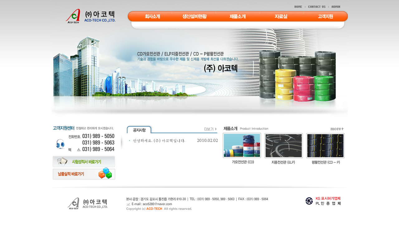Image resolution: width=399 pixels, height=249 pixels.
Task: Open the 지중전선관 (ELP) product thumbnail
Action: (x=283, y=146)
